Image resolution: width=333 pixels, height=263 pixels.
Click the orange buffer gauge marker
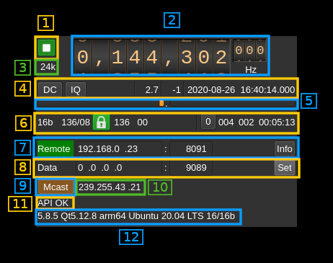coord(161,103)
